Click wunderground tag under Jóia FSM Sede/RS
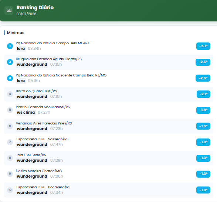 click(x=32, y=160)
